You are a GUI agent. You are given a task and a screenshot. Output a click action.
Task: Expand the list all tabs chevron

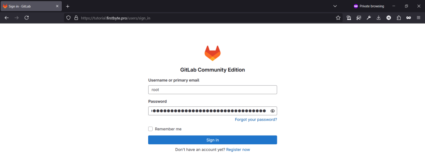[x=335, y=6]
